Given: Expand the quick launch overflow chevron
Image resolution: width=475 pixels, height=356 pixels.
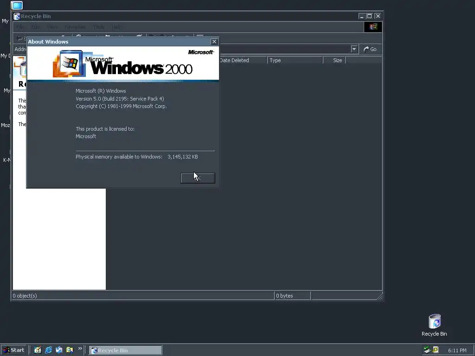Looking at the screenshot, I should pyautogui.click(x=80, y=349).
